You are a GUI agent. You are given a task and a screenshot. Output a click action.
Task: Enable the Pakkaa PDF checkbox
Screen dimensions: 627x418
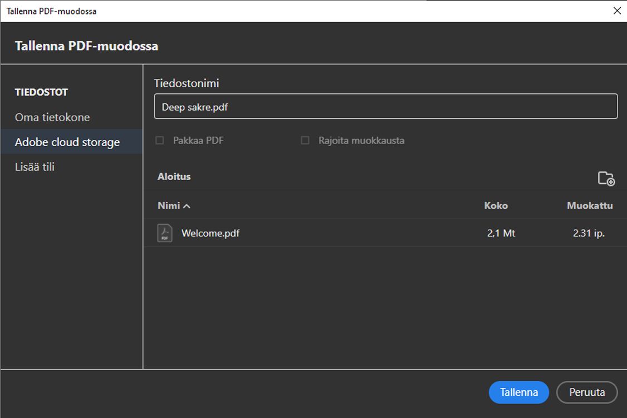[x=160, y=141]
